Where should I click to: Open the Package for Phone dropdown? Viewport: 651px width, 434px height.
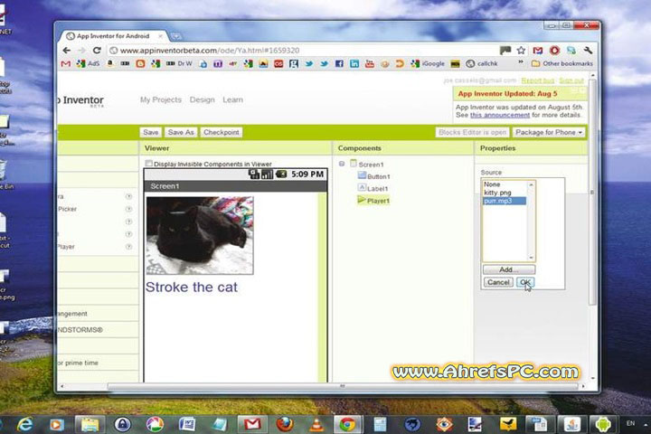(x=548, y=132)
